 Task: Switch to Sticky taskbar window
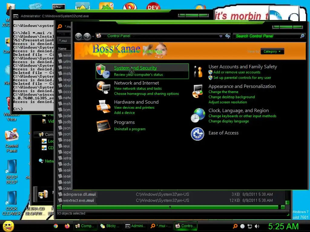(x=110, y=226)
